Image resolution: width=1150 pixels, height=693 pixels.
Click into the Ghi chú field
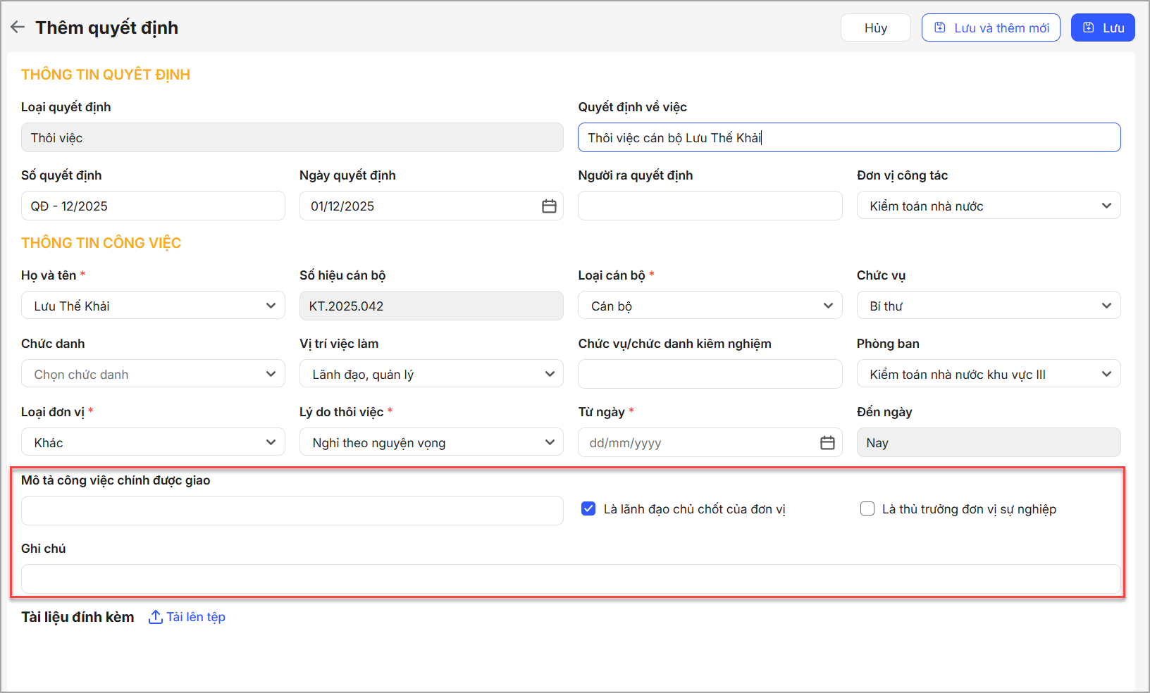click(x=571, y=579)
